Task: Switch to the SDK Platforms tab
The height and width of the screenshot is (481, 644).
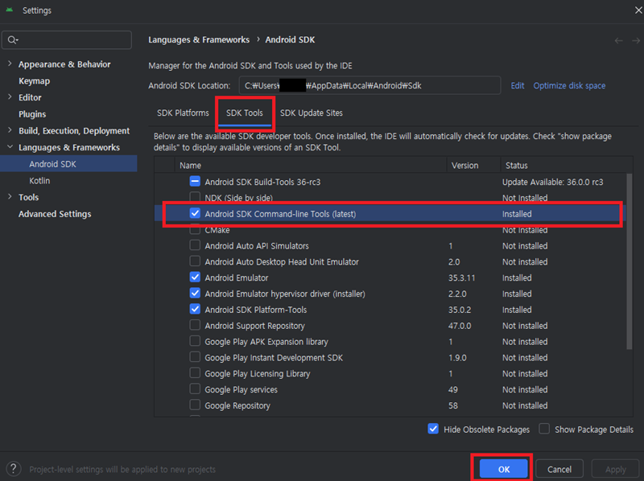Action: click(x=183, y=113)
